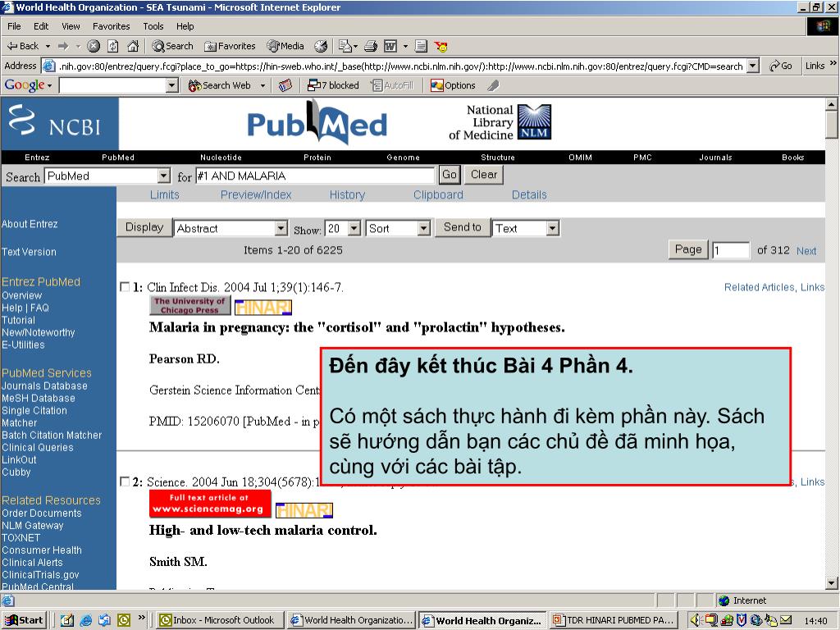Open Google toolbar search box dropdown
This screenshot has height=630, width=840.
pos(172,85)
